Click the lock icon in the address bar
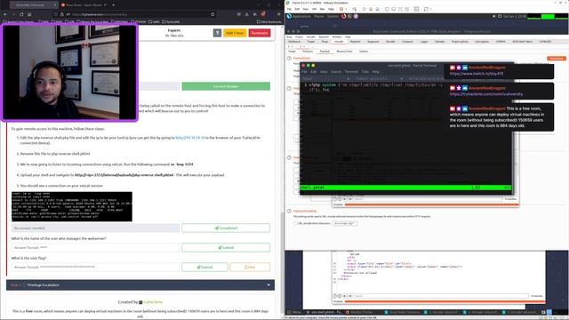569x320 pixels. 62,14
